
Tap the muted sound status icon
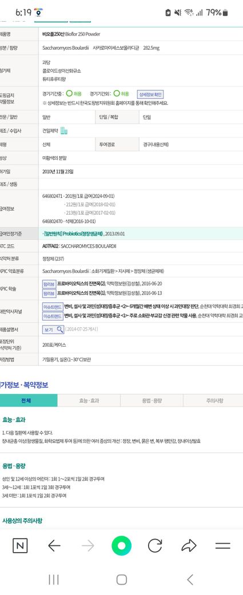pos(177,13)
